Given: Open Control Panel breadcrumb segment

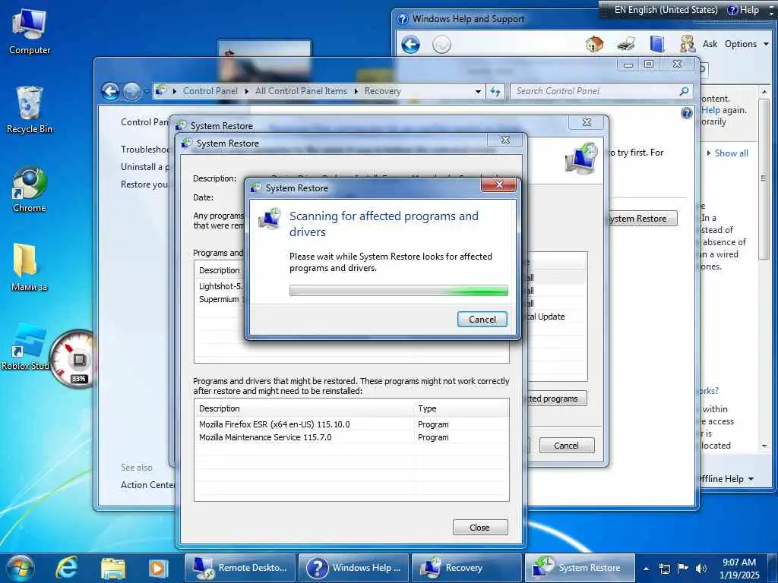Looking at the screenshot, I should [210, 91].
